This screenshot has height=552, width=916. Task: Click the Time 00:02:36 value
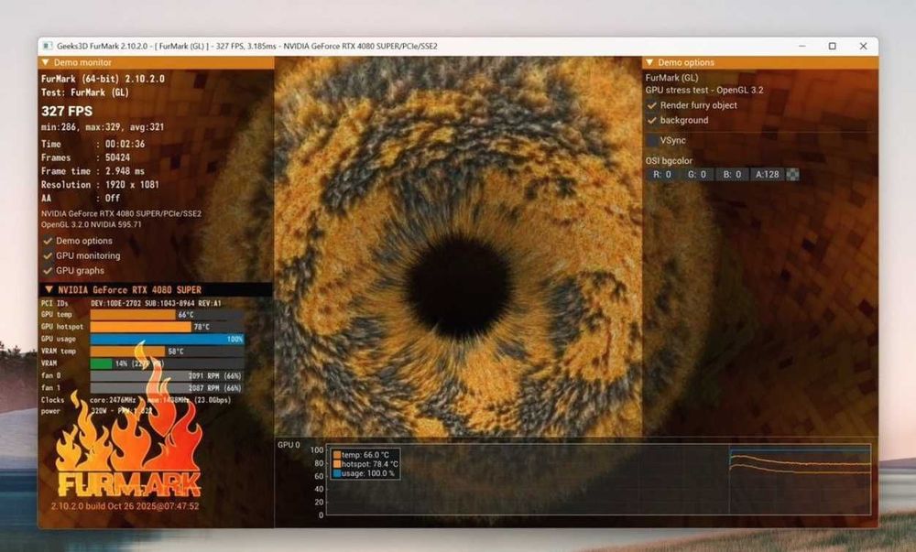pyautogui.click(x=125, y=144)
